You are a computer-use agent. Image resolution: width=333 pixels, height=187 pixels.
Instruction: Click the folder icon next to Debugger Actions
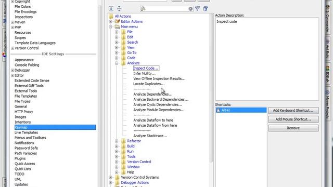pyautogui.click(x=117, y=182)
